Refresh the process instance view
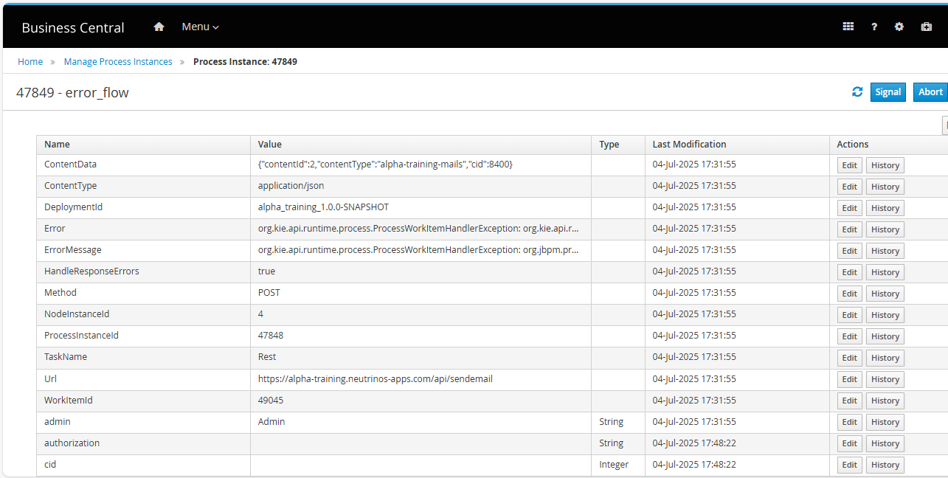The width and height of the screenshot is (948, 478). click(857, 92)
